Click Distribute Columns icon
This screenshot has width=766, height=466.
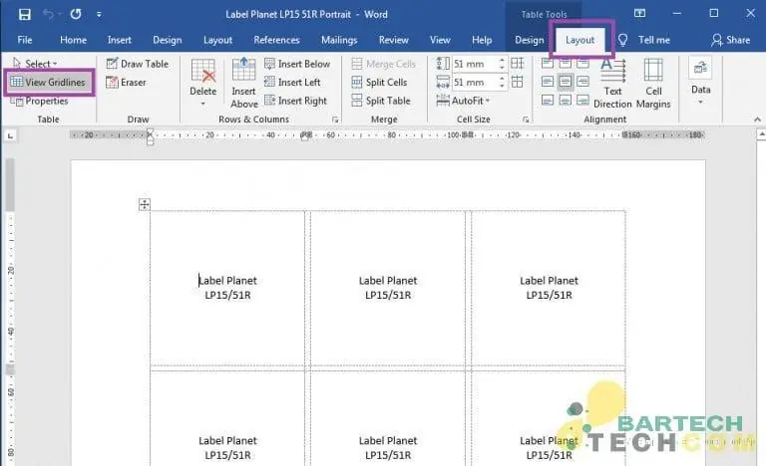[x=517, y=82]
